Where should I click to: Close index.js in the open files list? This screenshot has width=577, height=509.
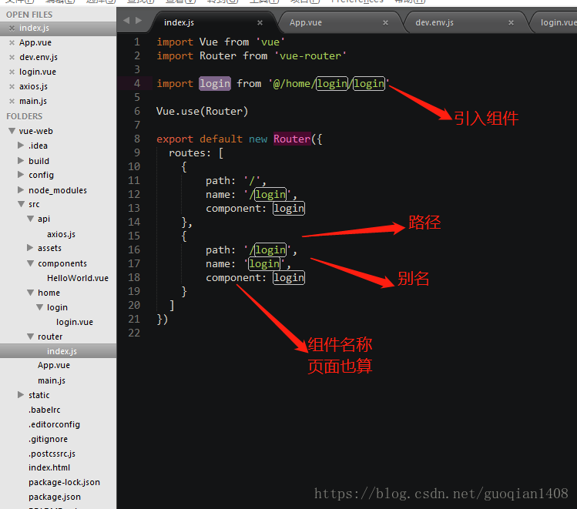pos(12,28)
